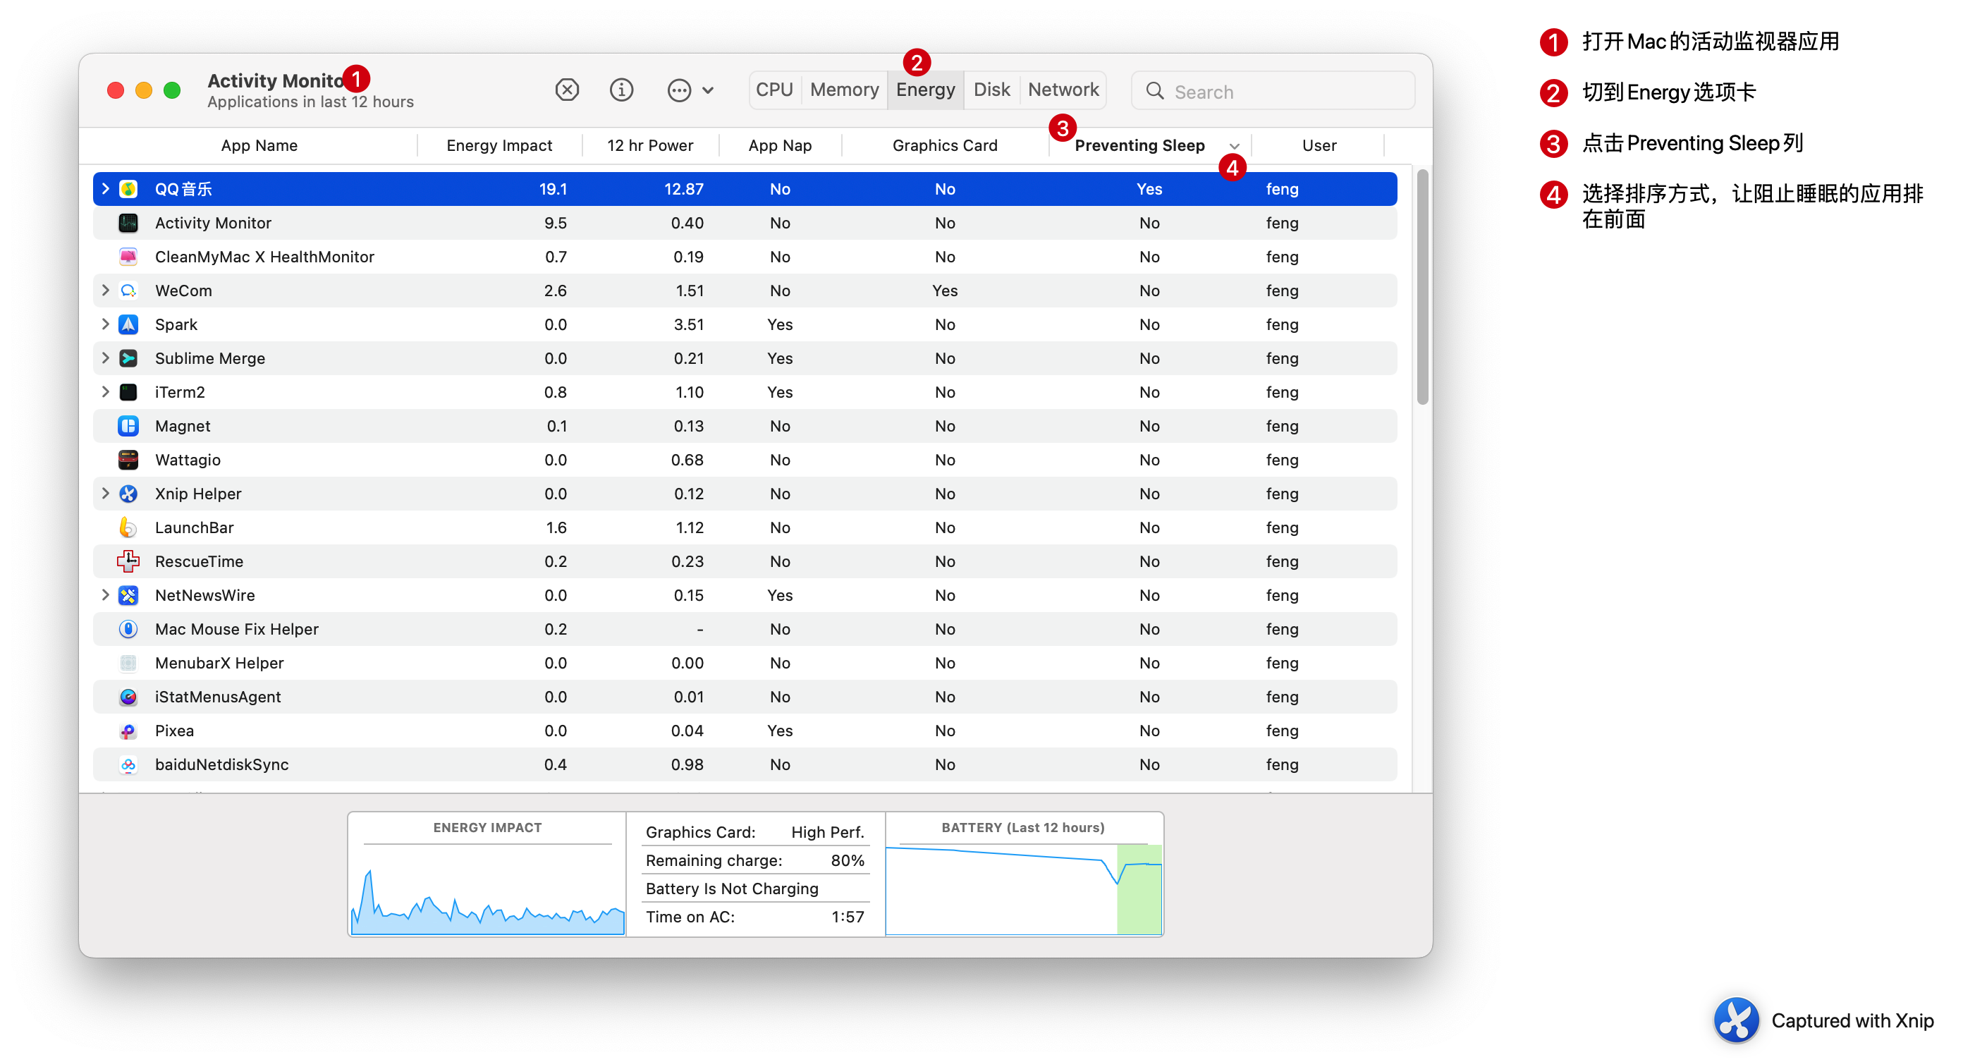Sort by Preventing Sleep column header
This screenshot has width=1963, height=1062.
pos(1139,145)
